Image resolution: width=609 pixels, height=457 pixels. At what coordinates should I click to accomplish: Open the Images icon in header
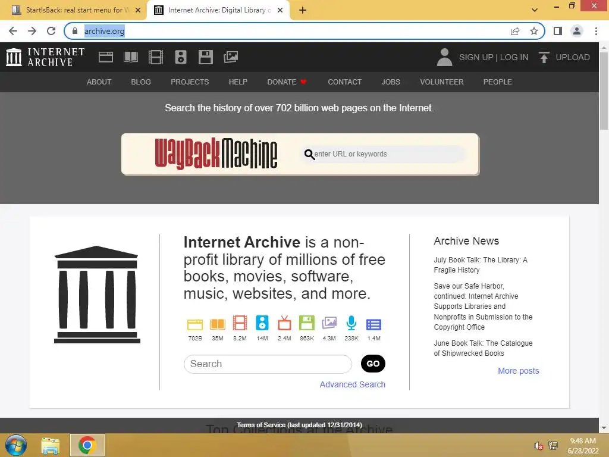pos(231,57)
